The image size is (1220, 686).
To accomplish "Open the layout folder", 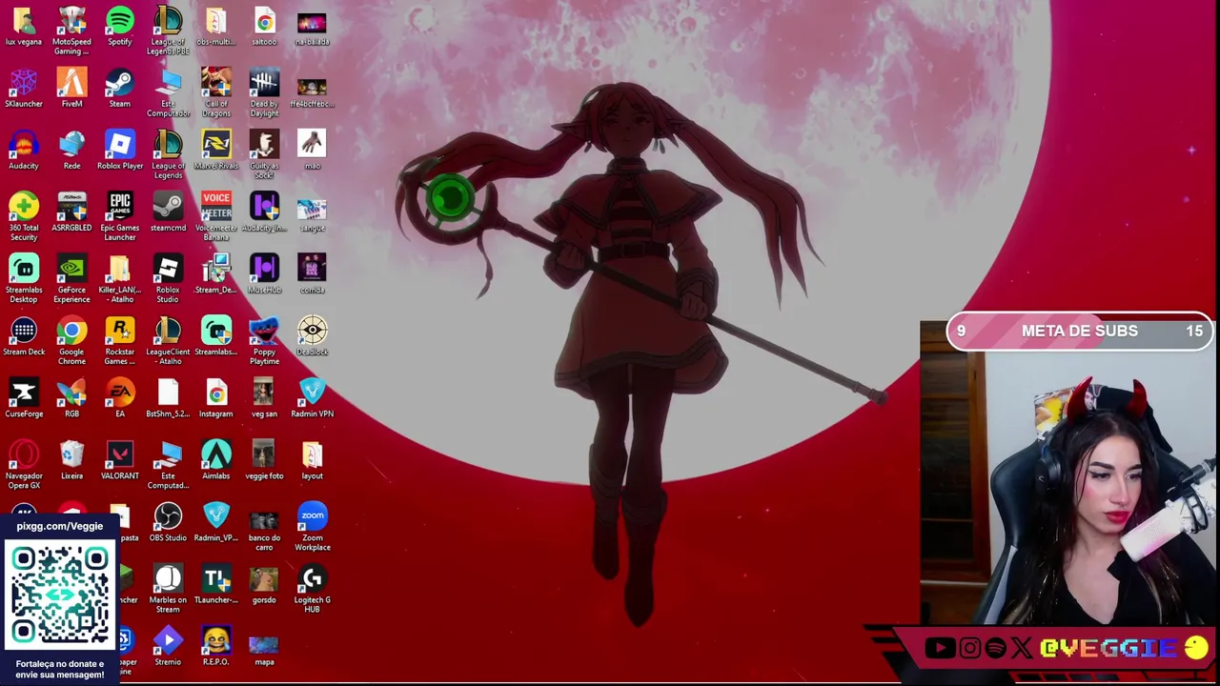I will point(312,459).
